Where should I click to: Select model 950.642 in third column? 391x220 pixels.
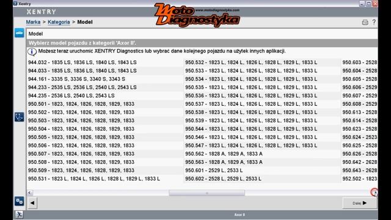pyautogui.click(x=359, y=162)
